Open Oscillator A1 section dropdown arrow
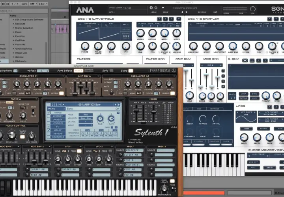This screenshot has width=284, height=197. click(63, 76)
